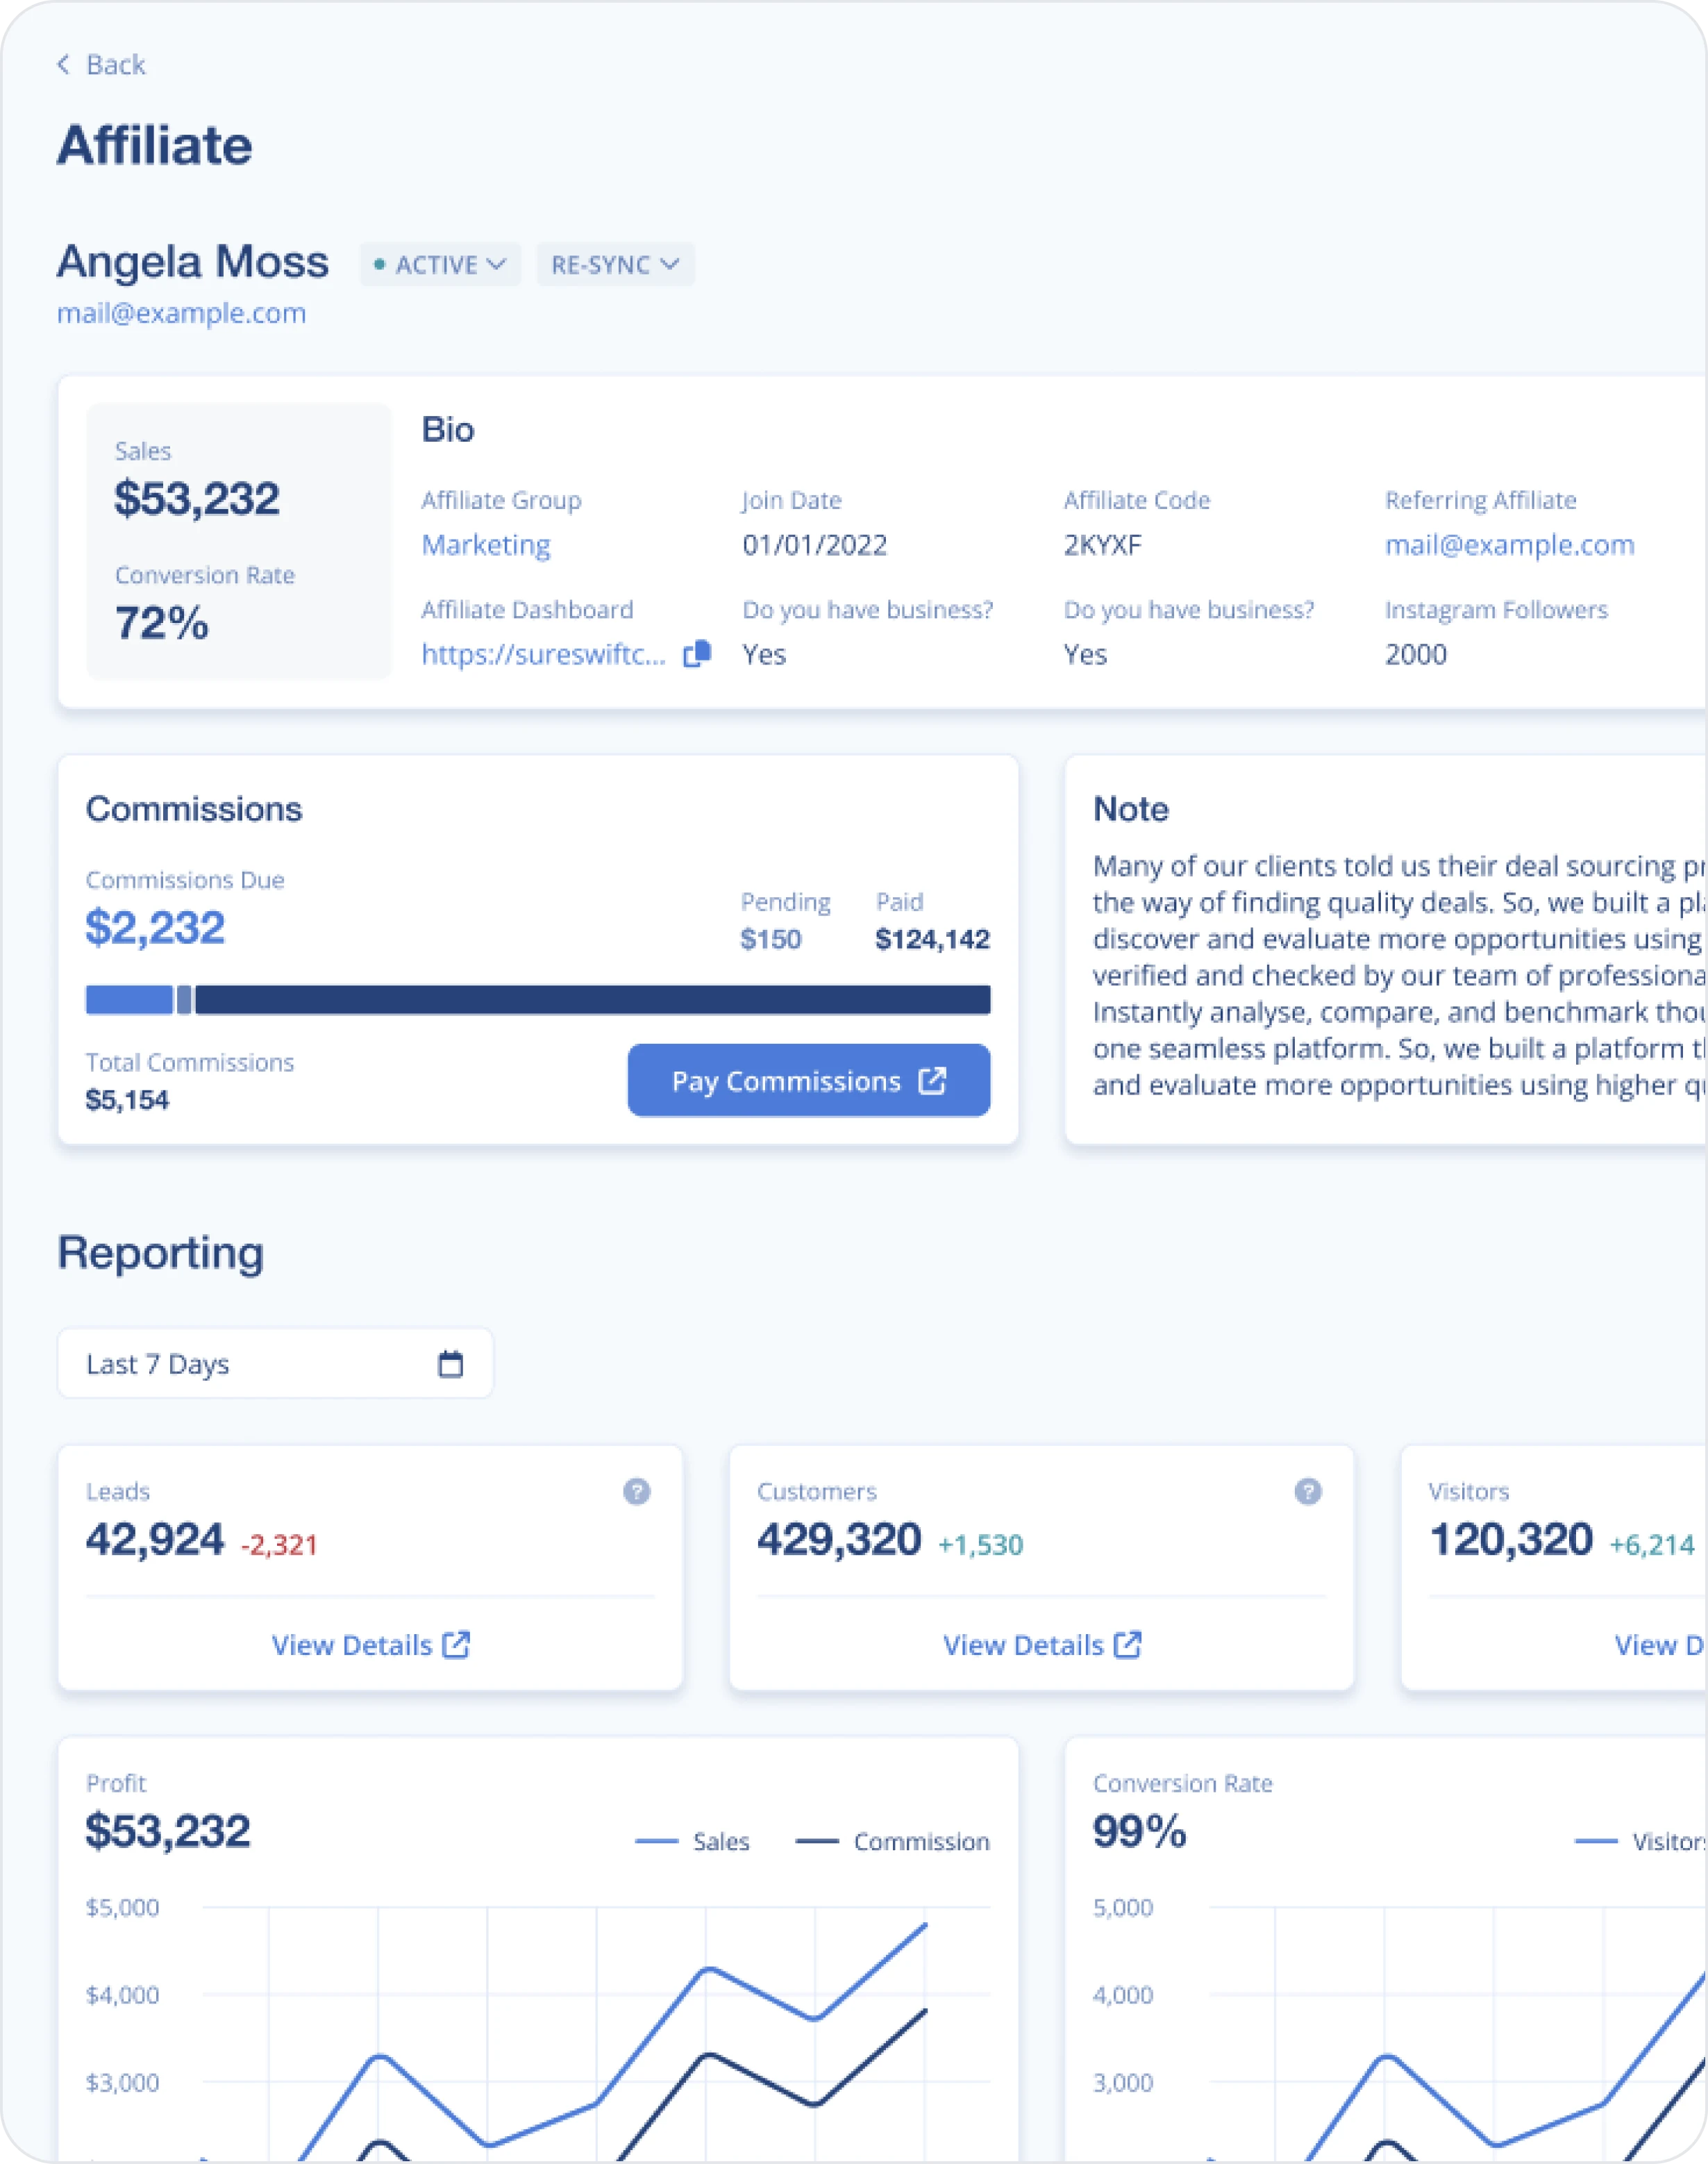The width and height of the screenshot is (1708, 2164).
Task: Click the external link icon in Pay Commissions
Action: [x=932, y=1081]
